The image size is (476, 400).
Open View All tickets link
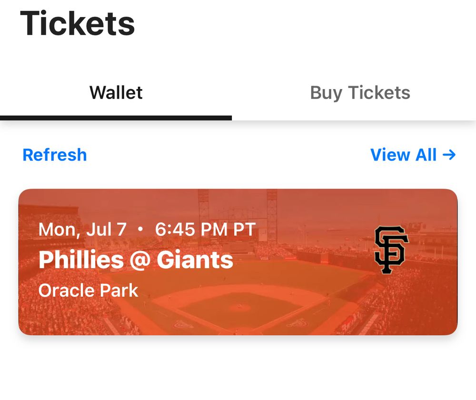403,155
